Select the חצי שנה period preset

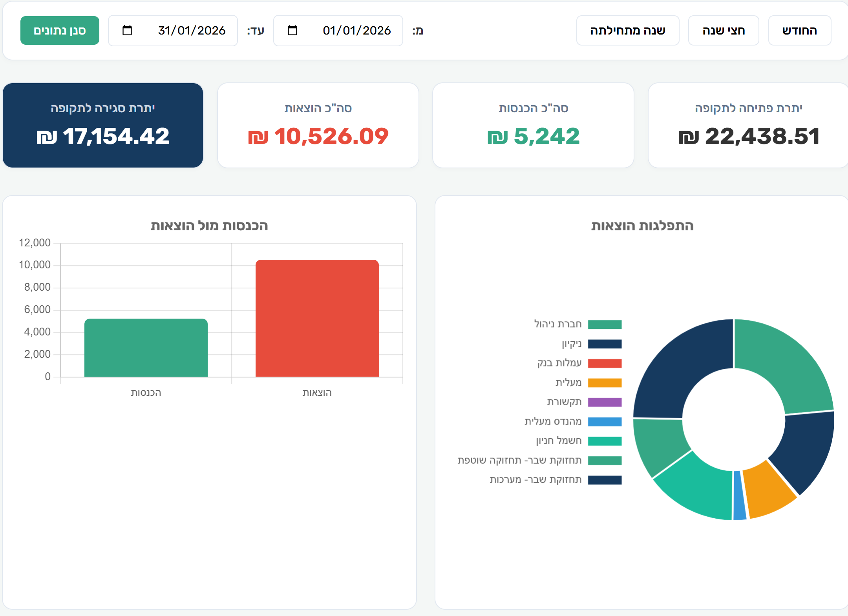723,30
